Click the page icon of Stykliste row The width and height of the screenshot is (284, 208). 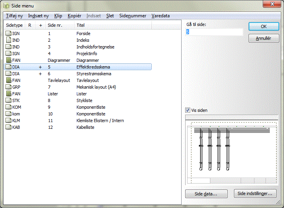coord(8,100)
